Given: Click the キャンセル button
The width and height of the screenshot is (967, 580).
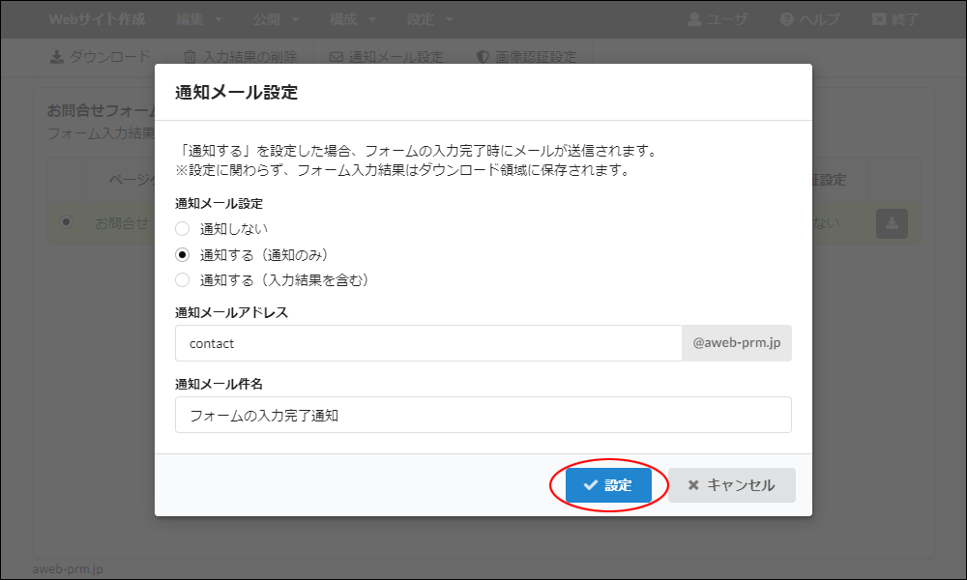Looking at the screenshot, I should 731,485.
